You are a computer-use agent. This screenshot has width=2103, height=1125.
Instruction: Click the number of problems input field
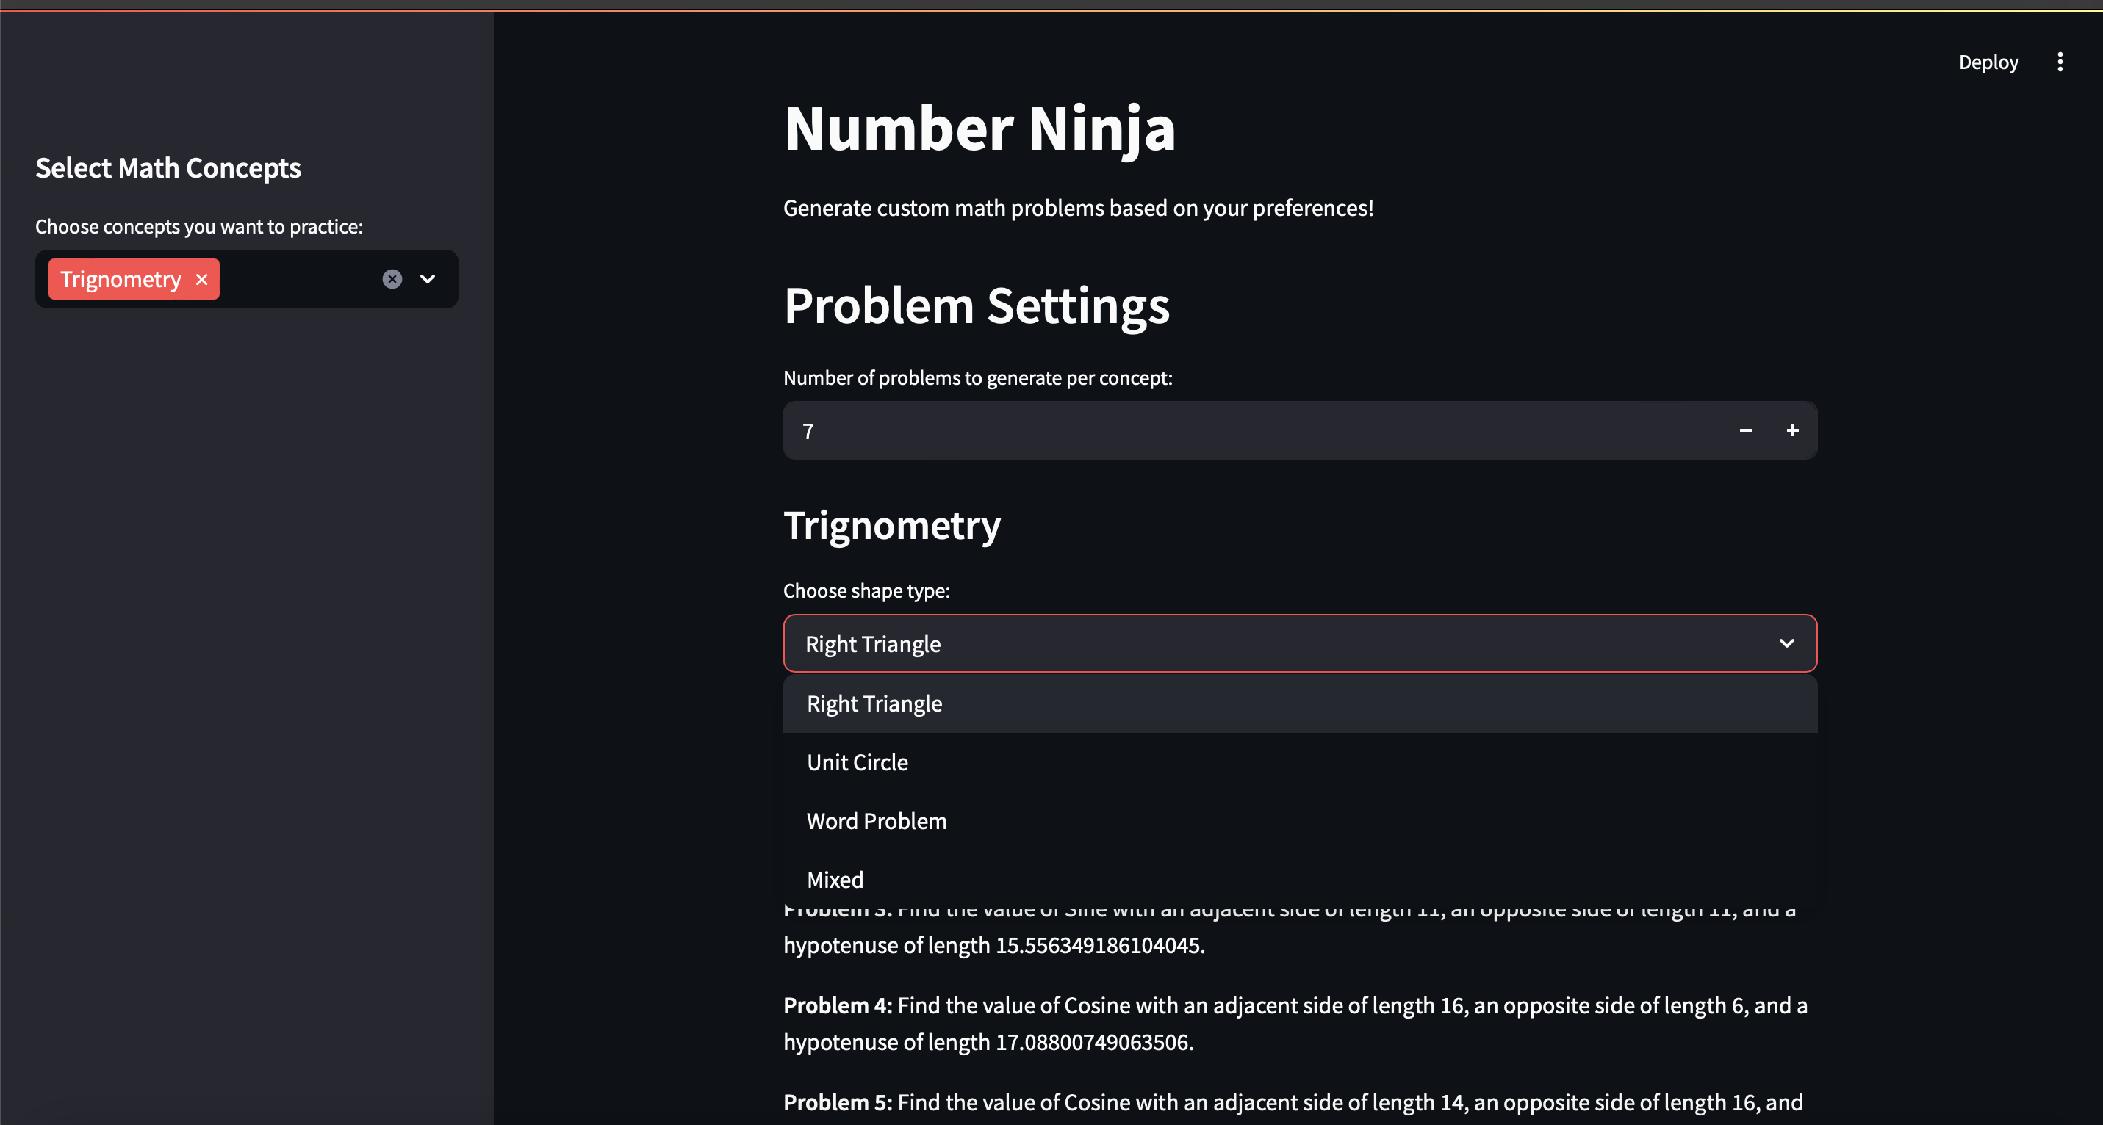coord(1253,430)
